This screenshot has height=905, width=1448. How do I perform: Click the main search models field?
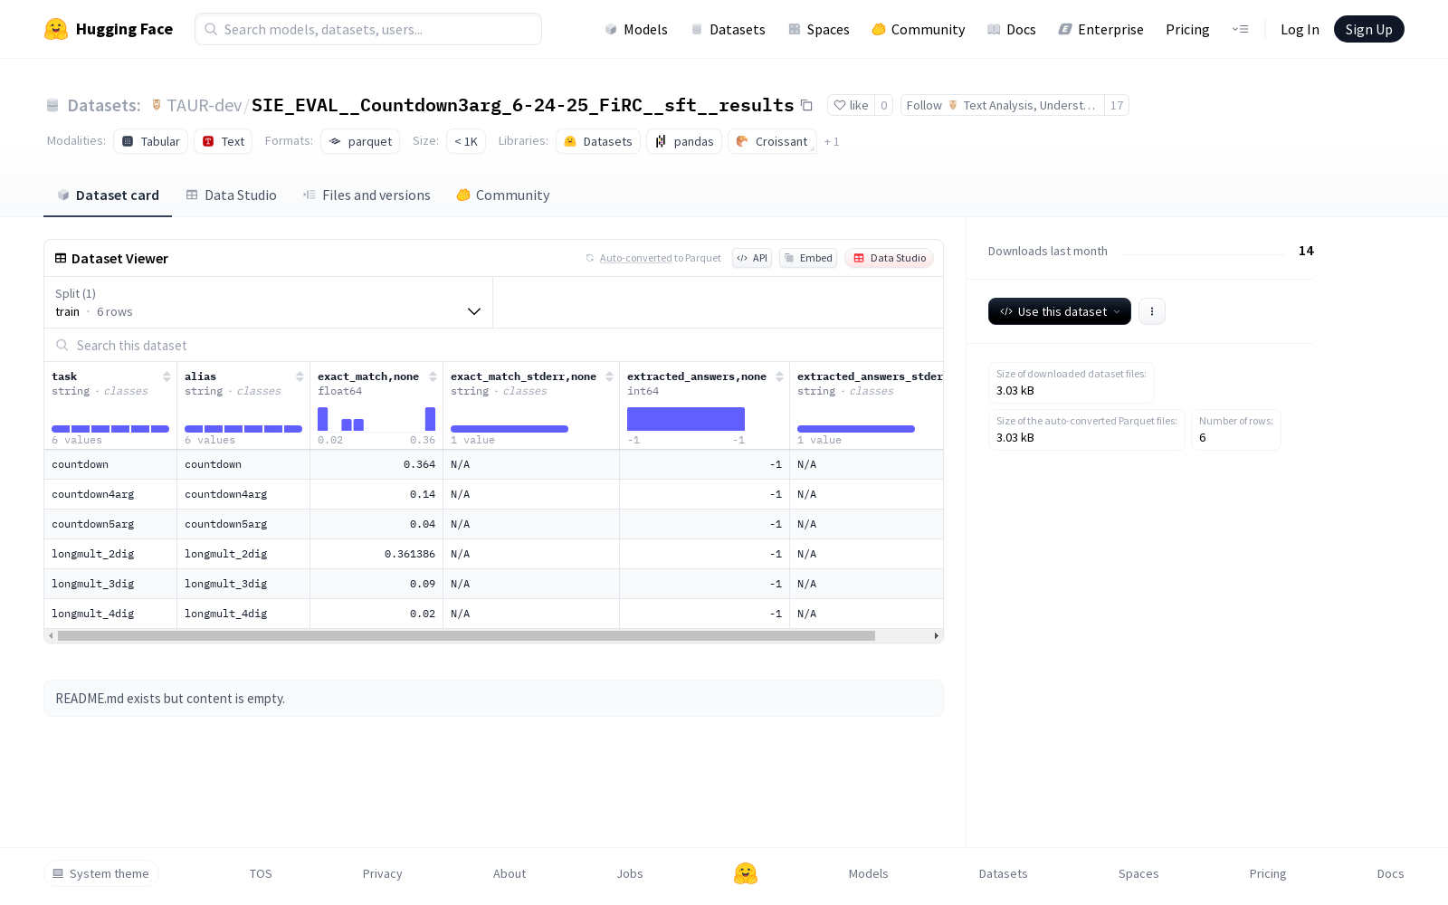368,29
